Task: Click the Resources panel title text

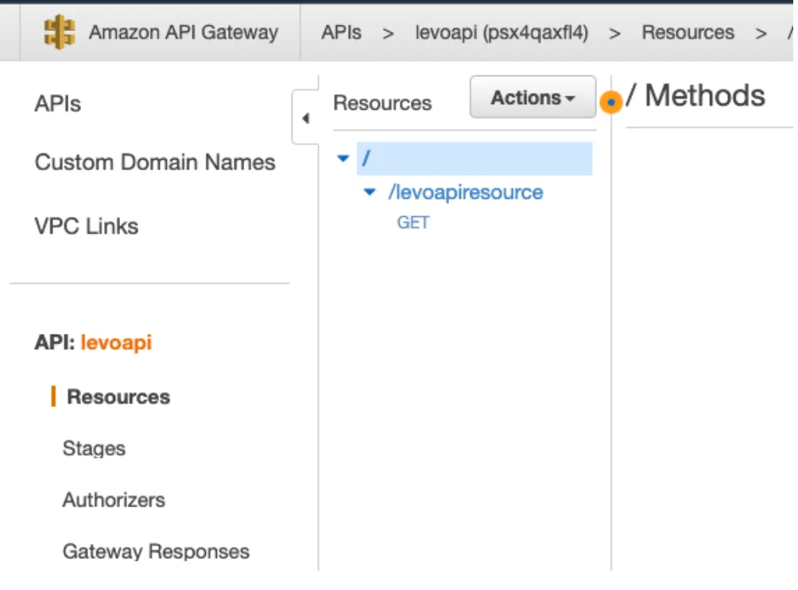Action: pyautogui.click(x=382, y=103)
